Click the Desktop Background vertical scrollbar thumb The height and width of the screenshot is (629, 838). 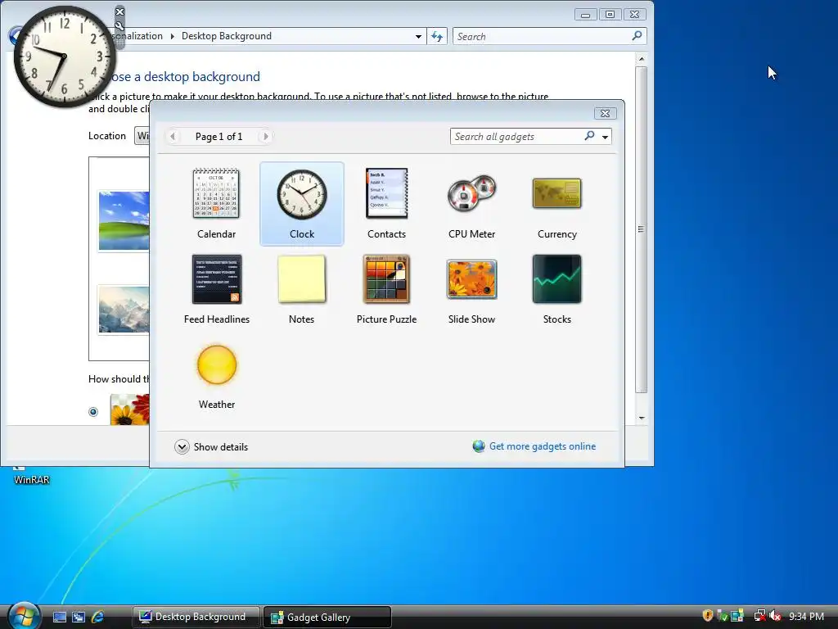coord(642,229)
